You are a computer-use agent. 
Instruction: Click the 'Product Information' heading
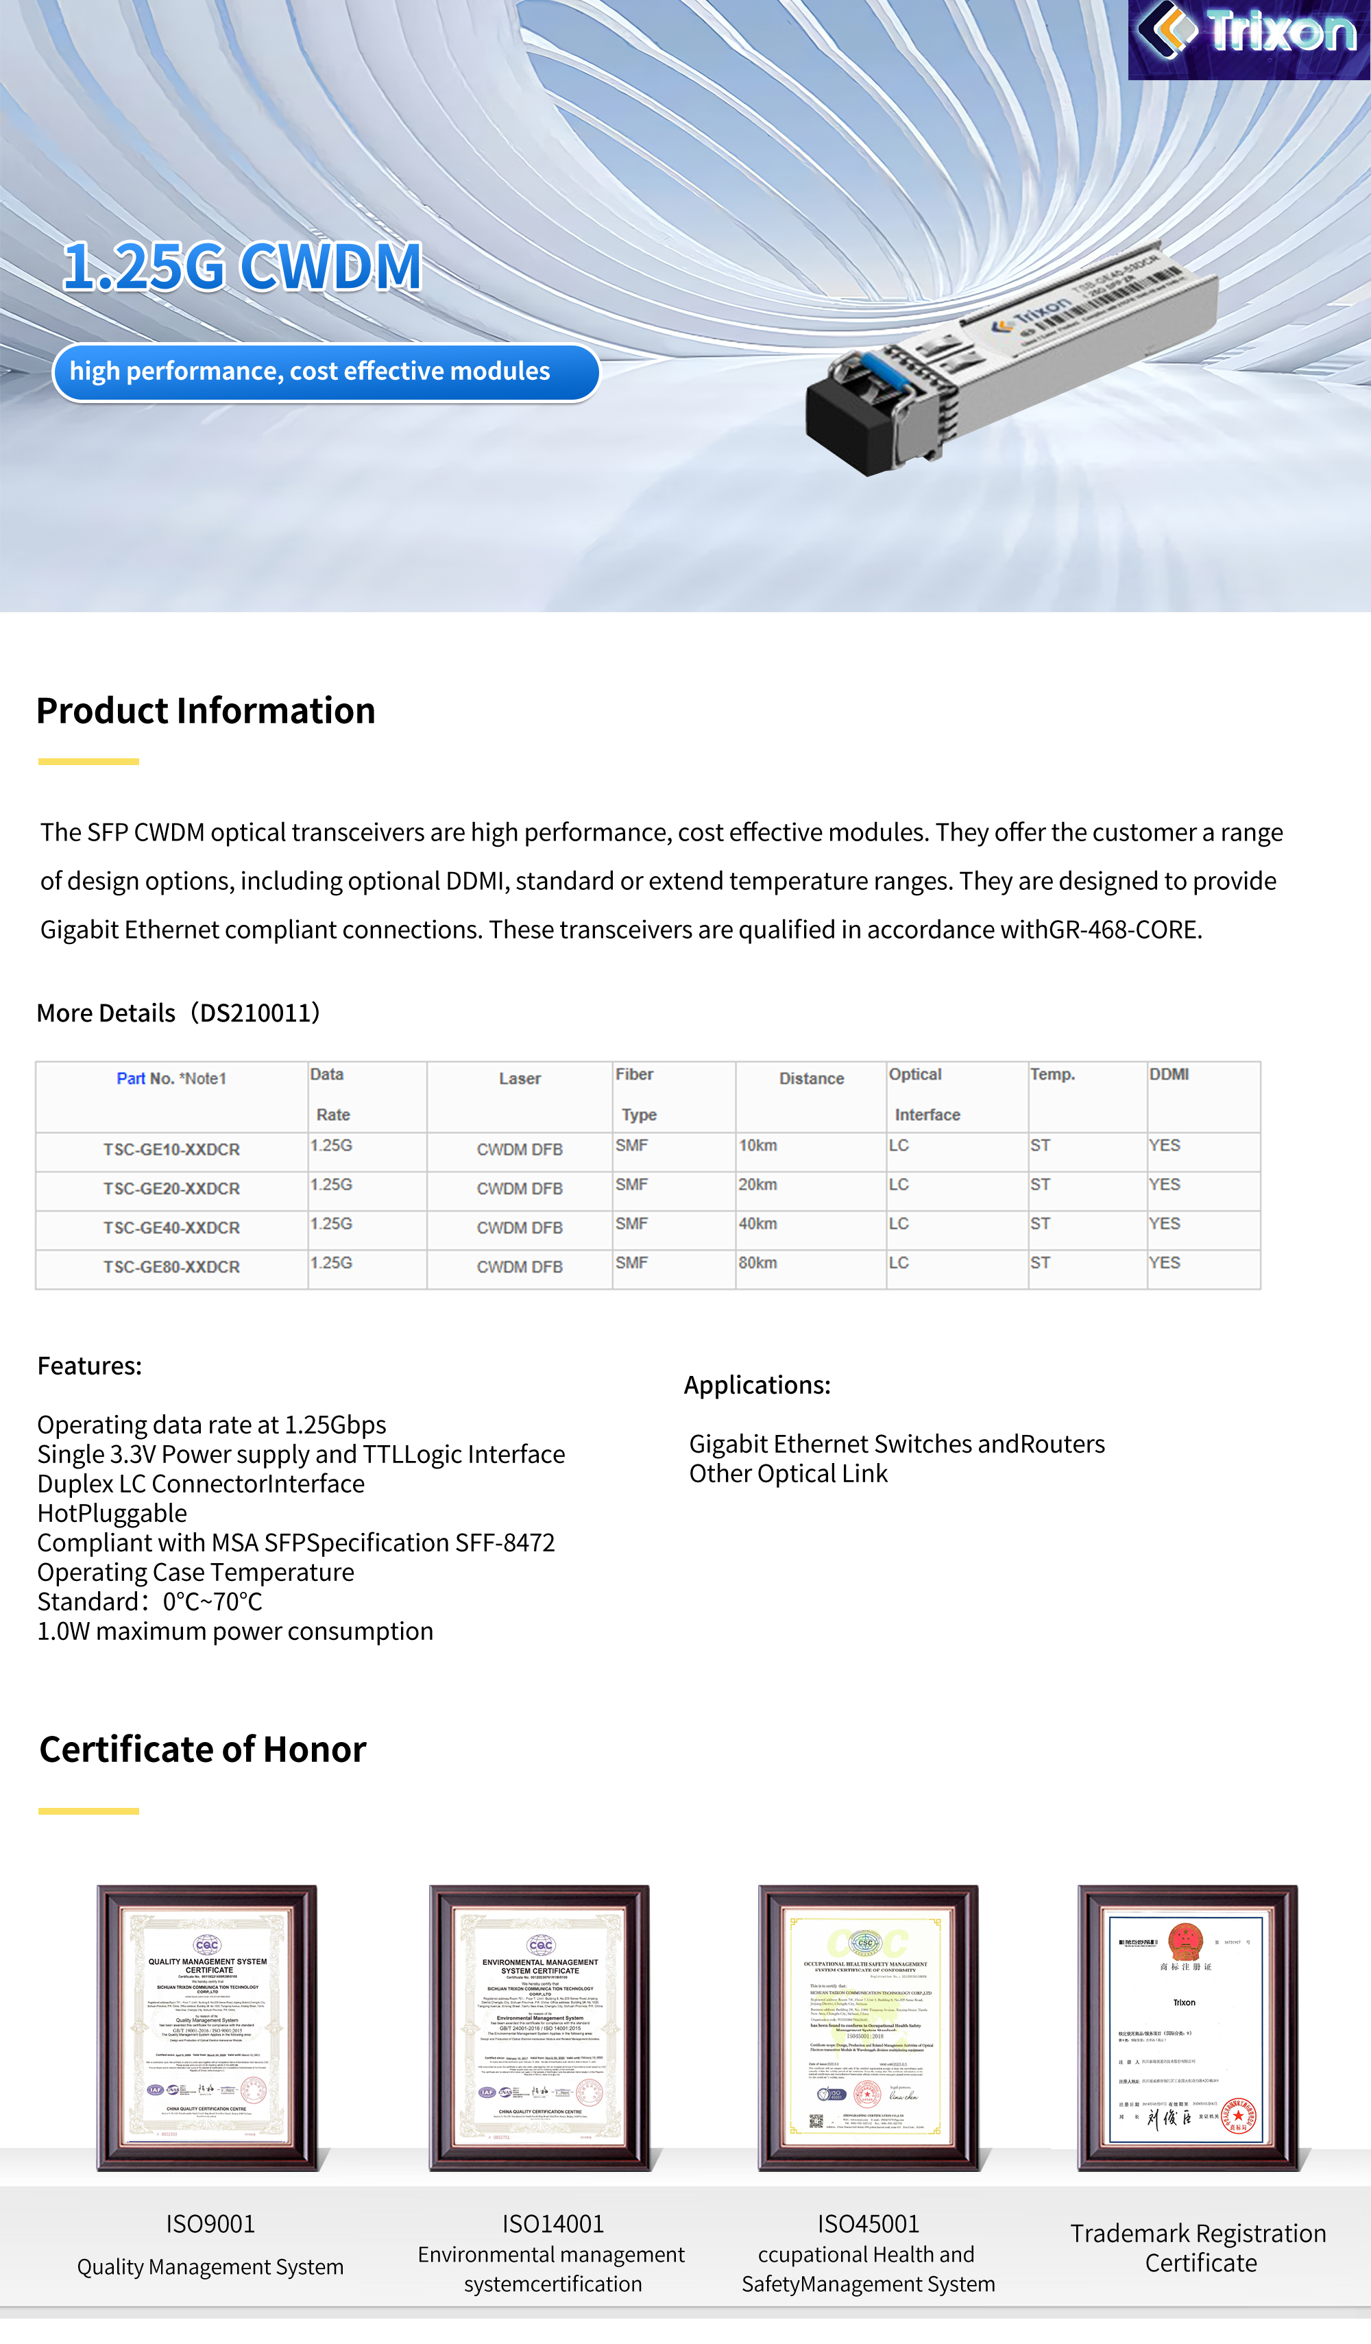[x=206, y=712]
